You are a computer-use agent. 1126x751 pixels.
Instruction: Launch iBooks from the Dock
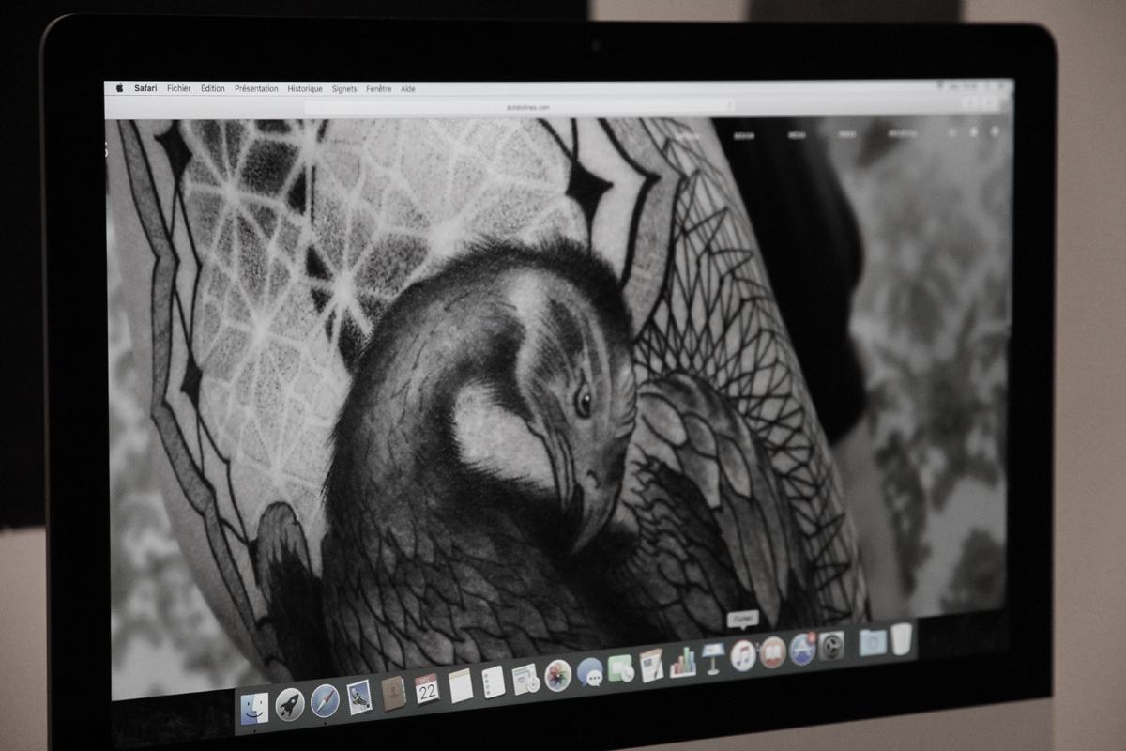772,651
